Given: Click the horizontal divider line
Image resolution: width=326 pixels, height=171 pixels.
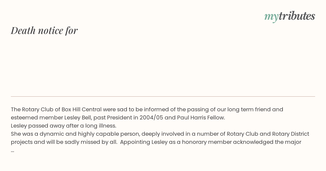Looking at the screenshot, I should pos(163,96).
